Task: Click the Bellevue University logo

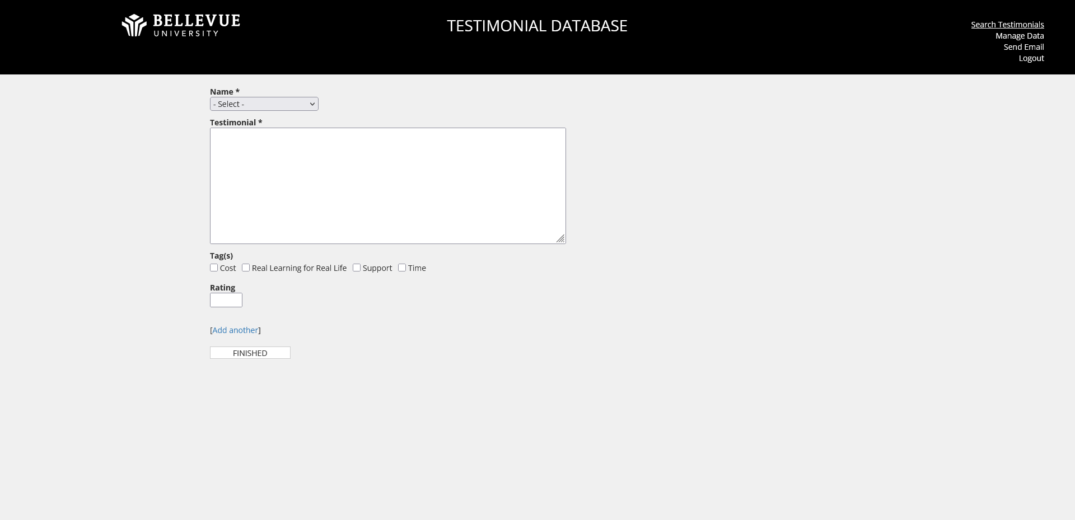Action: pyautogui.click(x=180, y=25)
